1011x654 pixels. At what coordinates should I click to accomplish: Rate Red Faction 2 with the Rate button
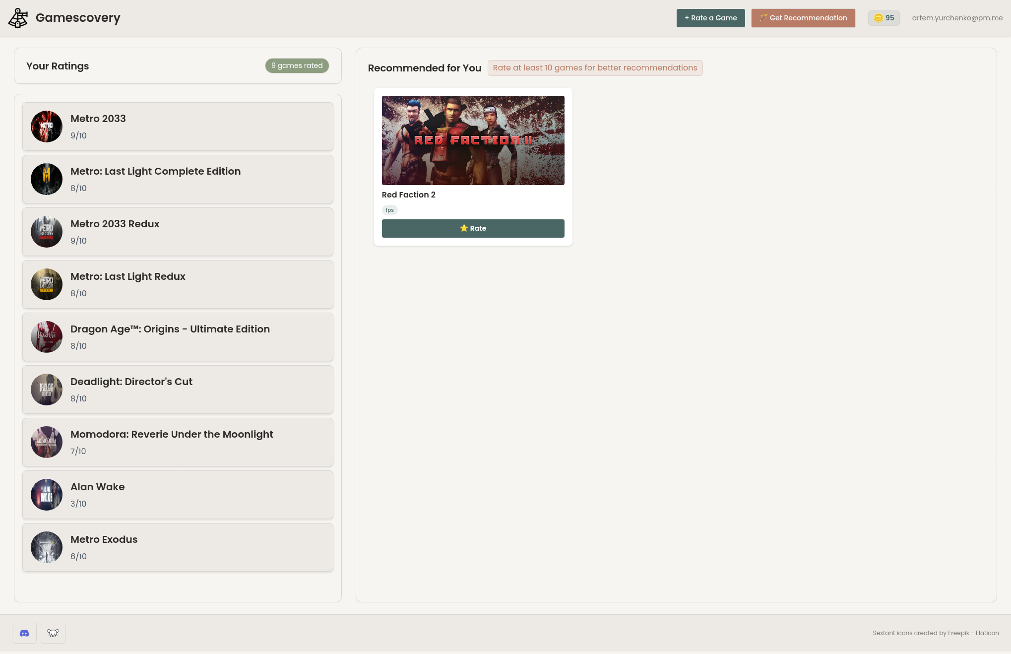(x=473, y=228)
